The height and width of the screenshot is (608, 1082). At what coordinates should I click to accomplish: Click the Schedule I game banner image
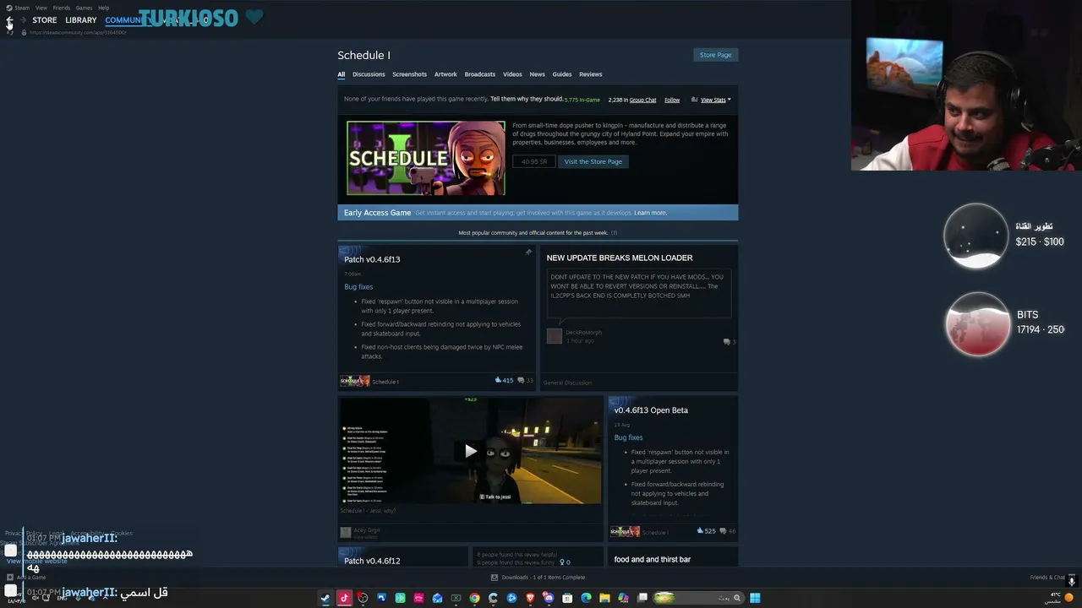click(x=426, y=158)
